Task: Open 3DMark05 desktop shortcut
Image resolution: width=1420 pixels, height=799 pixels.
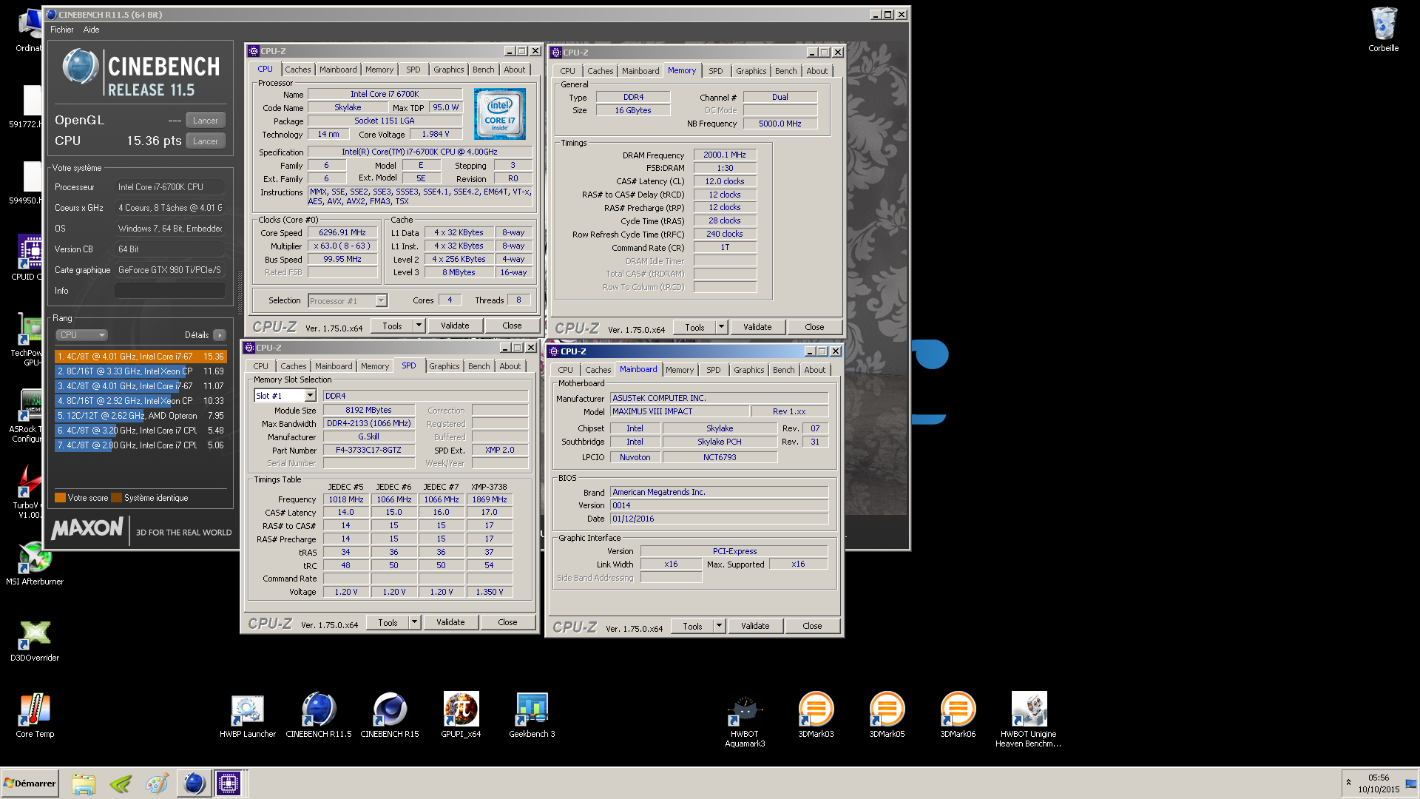Action: 887,715
